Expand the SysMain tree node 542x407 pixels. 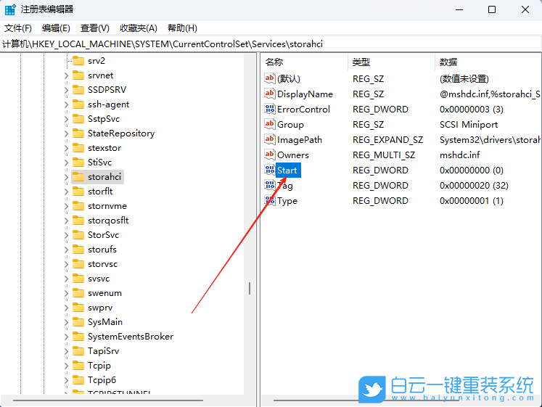tap(66, 322)
